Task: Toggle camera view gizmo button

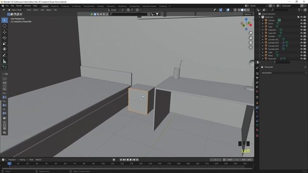Action: tap(251, 43)
